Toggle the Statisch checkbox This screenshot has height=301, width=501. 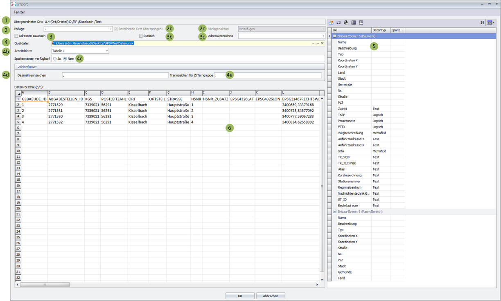141,36
